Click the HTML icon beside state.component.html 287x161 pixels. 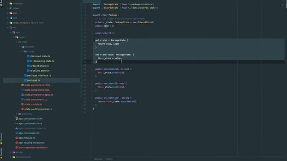(22, 85)
